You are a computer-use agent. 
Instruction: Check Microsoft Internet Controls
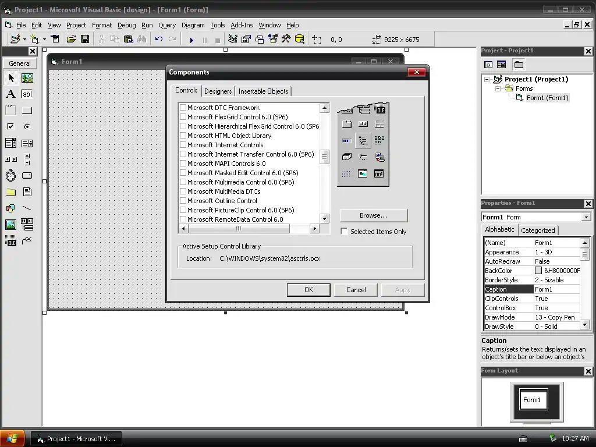click(183, 145)
